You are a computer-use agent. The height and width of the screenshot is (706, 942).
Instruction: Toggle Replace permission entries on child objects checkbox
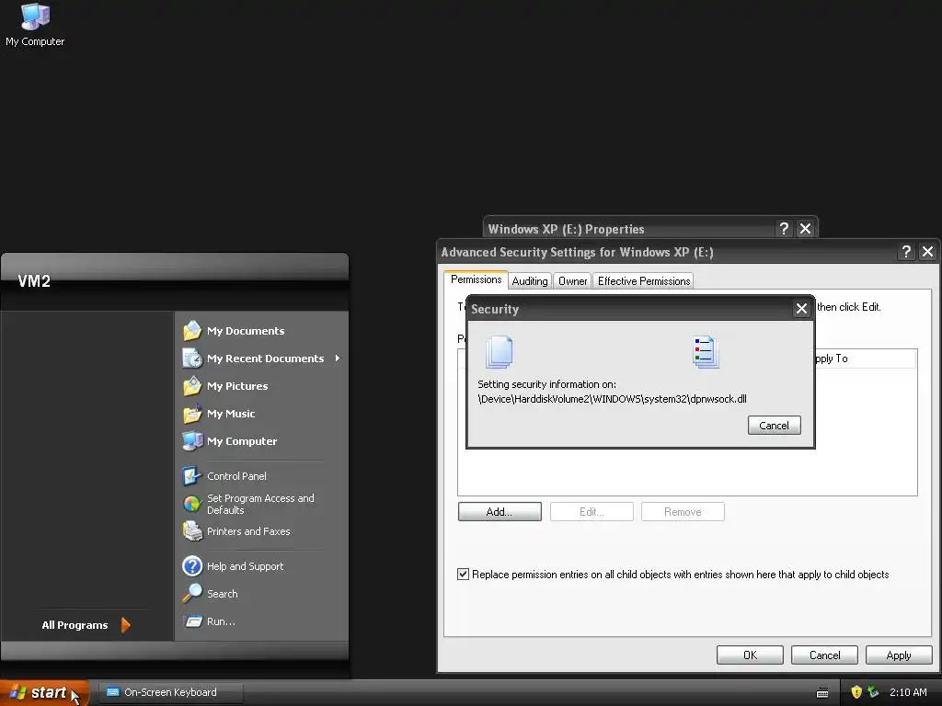(464, 575)
